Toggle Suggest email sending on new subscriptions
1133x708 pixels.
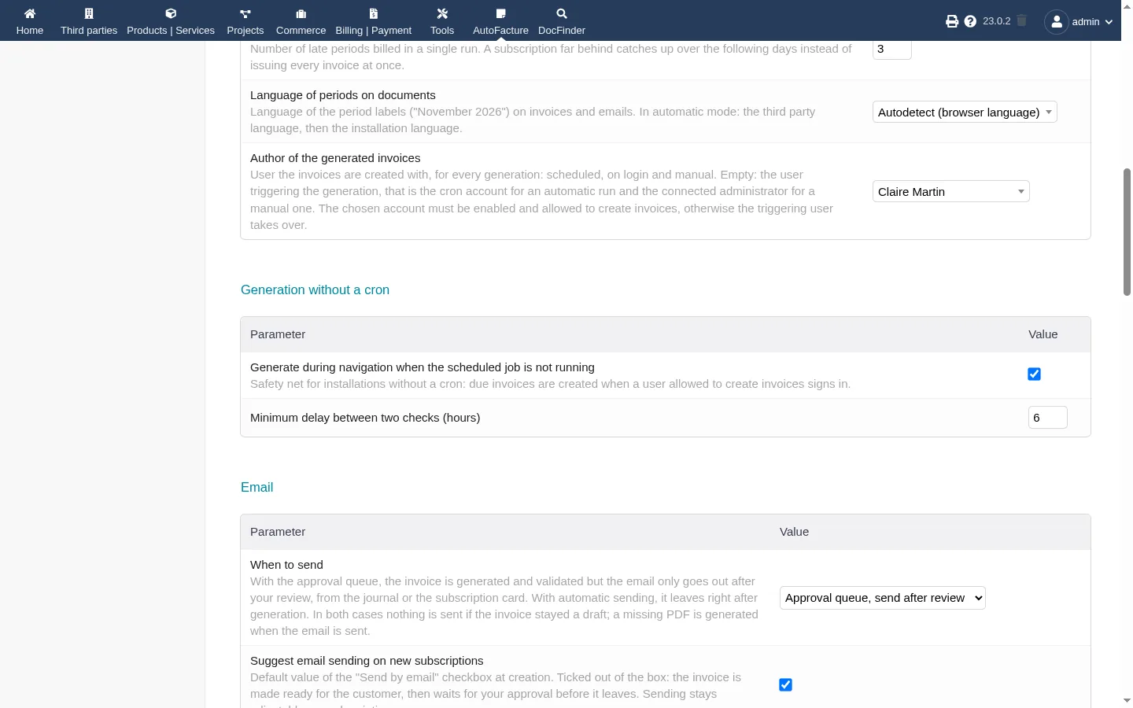pos(785,685)
